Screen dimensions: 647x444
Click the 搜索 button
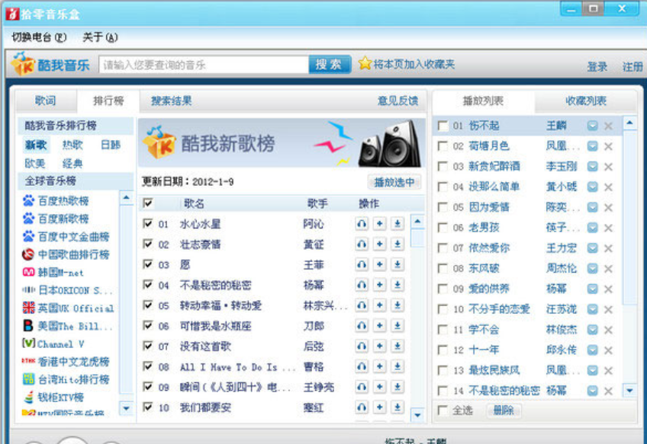click(x=330, y=64)
